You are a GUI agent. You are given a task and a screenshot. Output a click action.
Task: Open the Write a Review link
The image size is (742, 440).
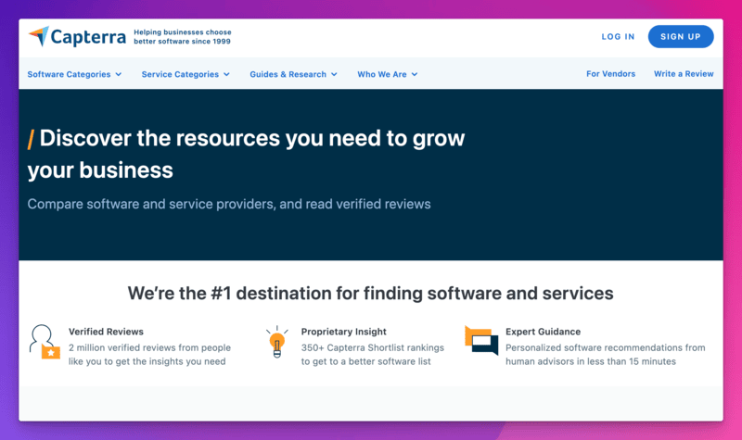point(684,74)
